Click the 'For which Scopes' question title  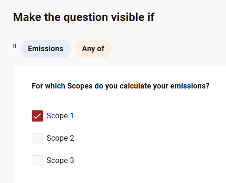(121, 86)
